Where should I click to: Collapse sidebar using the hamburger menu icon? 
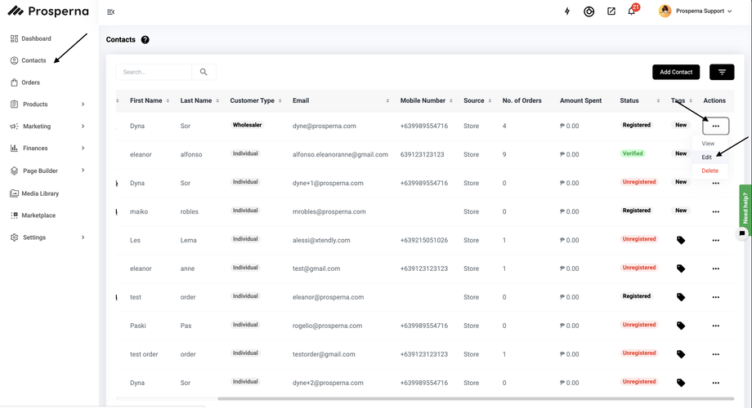[x=111, y=11]
